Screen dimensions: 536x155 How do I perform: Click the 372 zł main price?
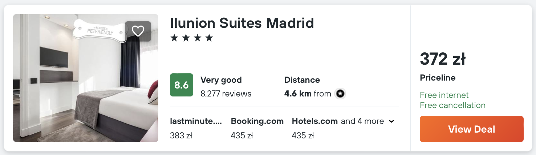[x=442, y=59]
